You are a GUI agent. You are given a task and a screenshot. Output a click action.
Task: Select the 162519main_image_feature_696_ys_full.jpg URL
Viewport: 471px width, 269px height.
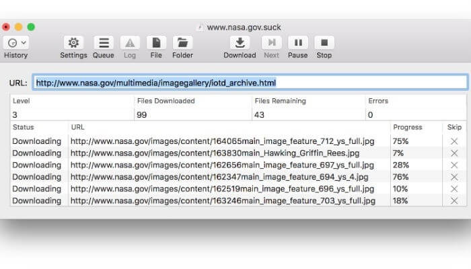(222, 189)
